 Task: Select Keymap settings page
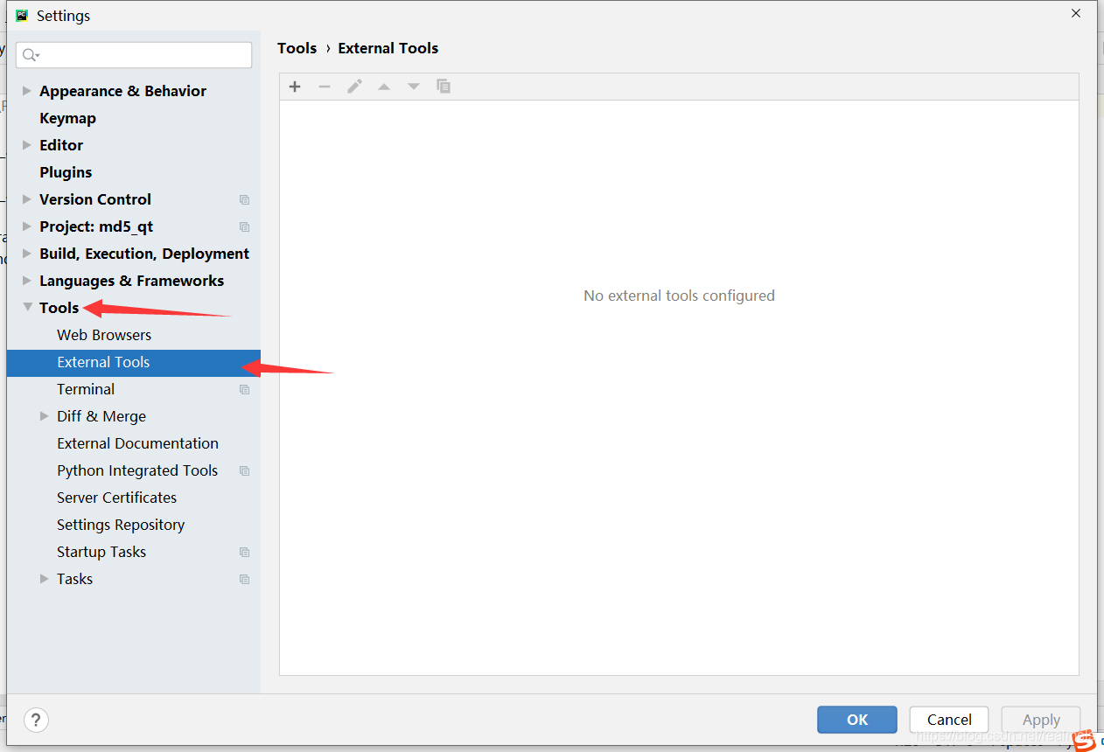coord(67,118)
